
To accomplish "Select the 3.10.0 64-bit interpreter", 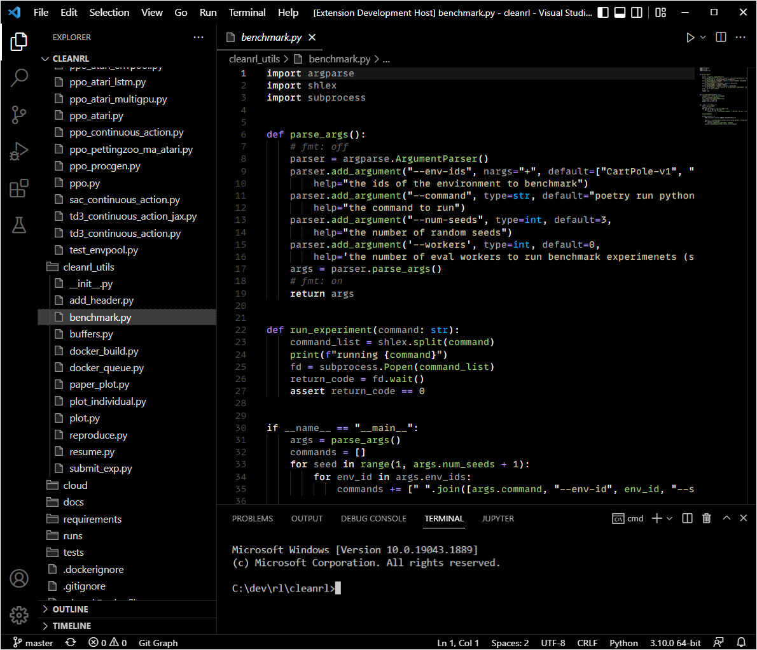I will click(x=675, y=643).
